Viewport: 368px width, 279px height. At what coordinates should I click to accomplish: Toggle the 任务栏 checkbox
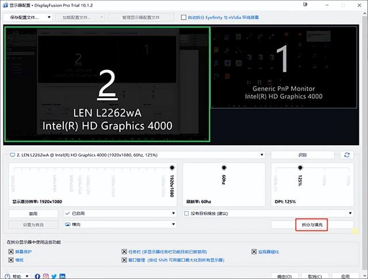[124, 251]
